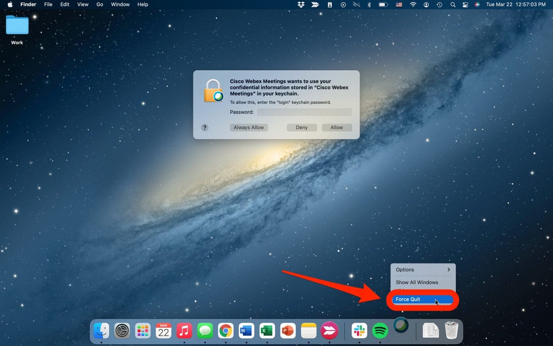Screen dimensions: 553x346
Task: Open the Music app in Dock
Action: (x=184, y=331)
